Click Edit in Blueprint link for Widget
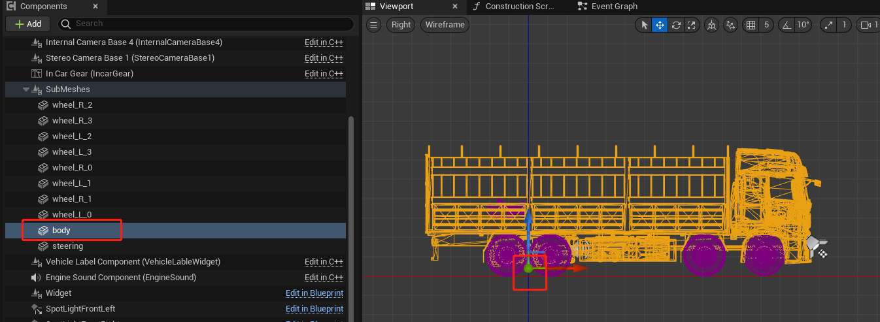Viewport: 880px width, 322px height. click(314, 293)
